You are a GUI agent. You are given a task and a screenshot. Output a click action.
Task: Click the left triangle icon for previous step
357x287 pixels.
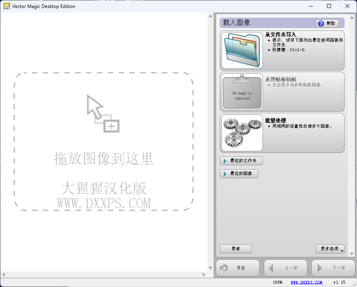[x=271, y=268]
